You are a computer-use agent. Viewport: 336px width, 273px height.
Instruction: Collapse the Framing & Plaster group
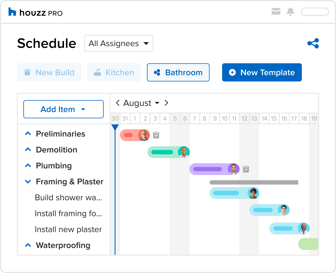point(28,181)
